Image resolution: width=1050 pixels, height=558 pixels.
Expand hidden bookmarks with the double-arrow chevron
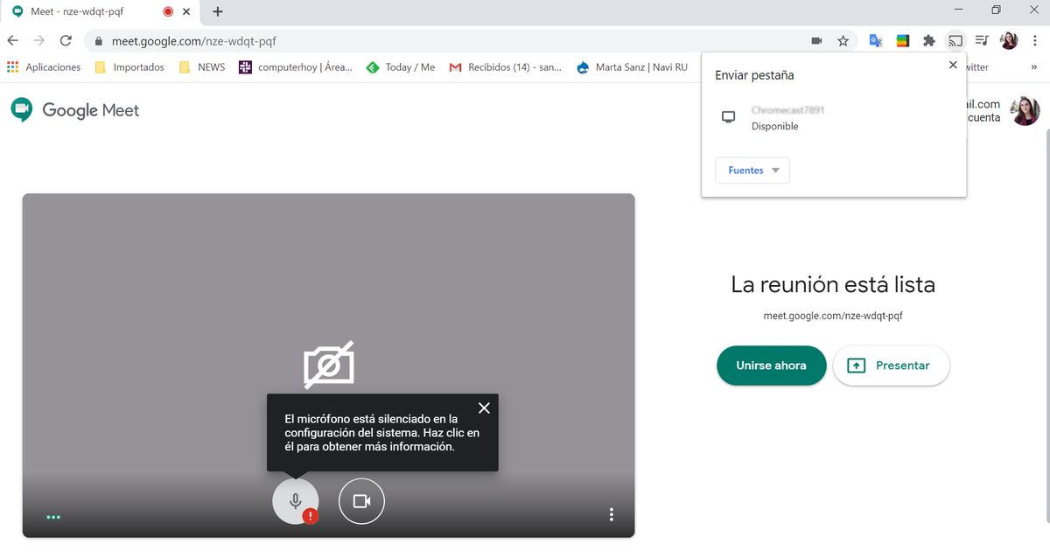click(x=1035, y=66)
